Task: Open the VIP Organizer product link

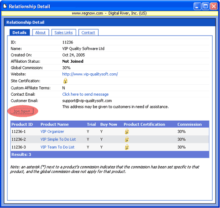Action: pyautogui.click(x=52, y=132)
